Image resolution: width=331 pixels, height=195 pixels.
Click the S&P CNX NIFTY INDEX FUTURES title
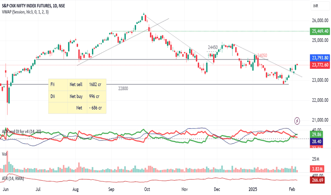[x=33, y=6]
